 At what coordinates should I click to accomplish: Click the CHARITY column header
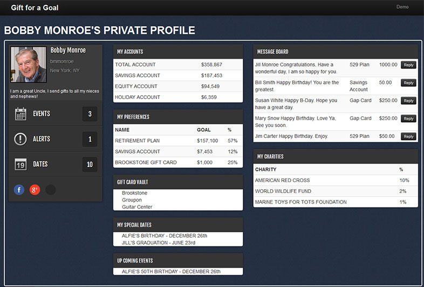(x=265, y=169)
